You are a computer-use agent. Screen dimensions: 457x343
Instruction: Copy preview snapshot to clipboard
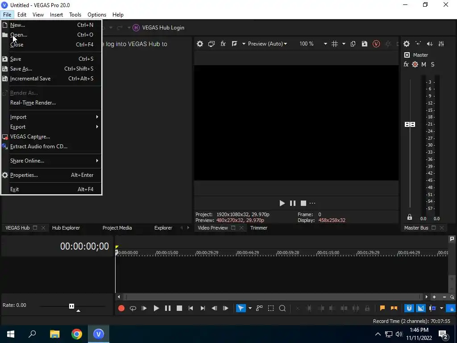353,44
